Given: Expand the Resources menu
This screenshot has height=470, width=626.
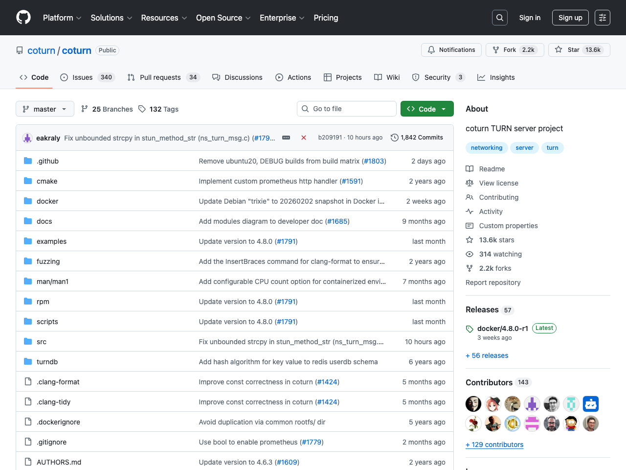Looking at the screenshot, I should tap(163, 18).
